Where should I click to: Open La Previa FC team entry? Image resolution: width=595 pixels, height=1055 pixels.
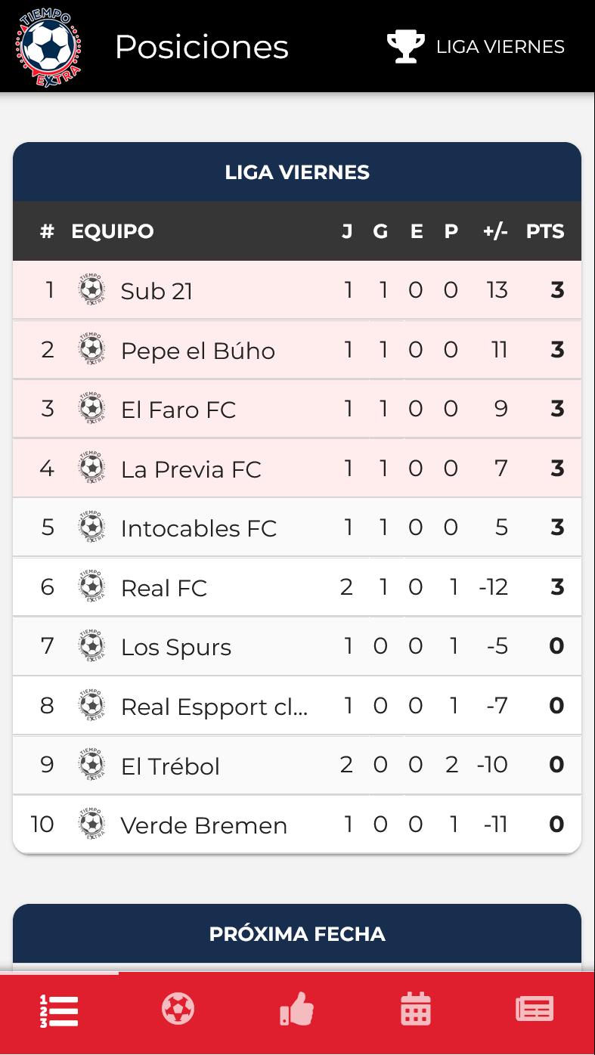pyautogui.click(x=297, y=469)
